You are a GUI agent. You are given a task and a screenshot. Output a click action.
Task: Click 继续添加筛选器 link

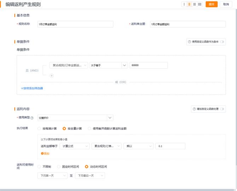click(32, 88)
